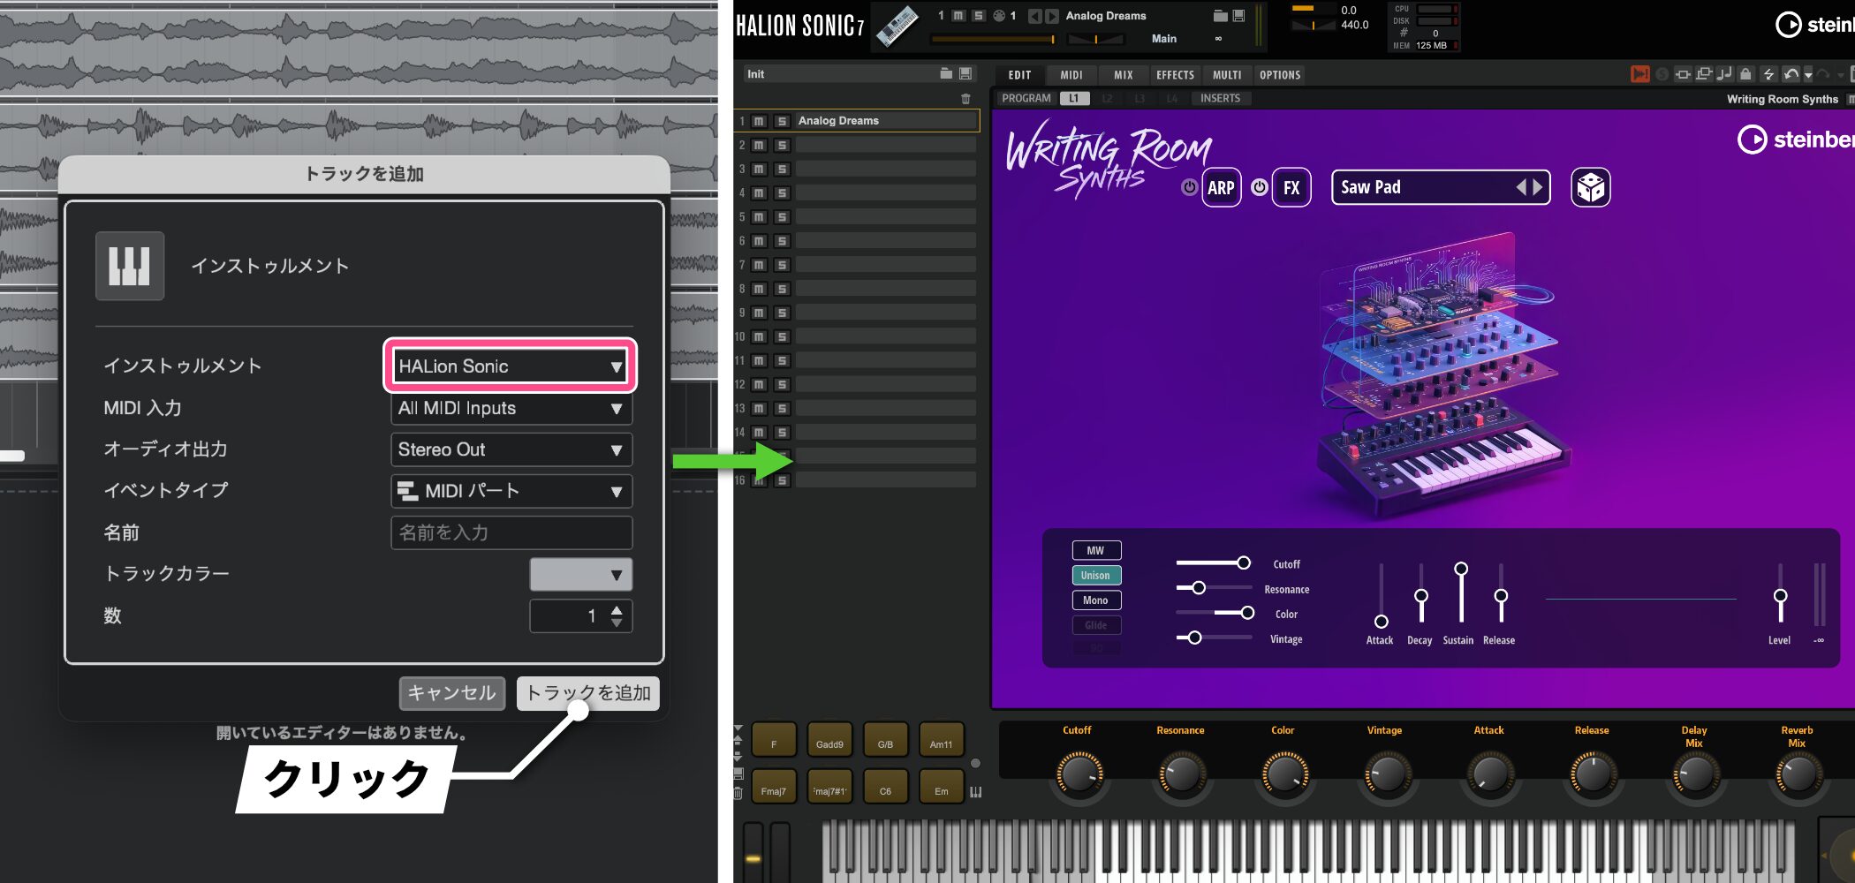Click the 名前 name input field
1855x883 pixels.
tap(511, 532)
